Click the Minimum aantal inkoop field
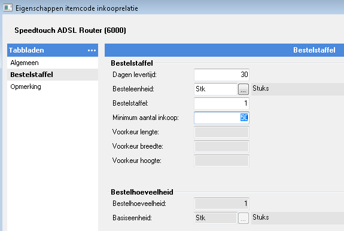Image resolution: width=344 pixels, height=231 pixels. 221,118
